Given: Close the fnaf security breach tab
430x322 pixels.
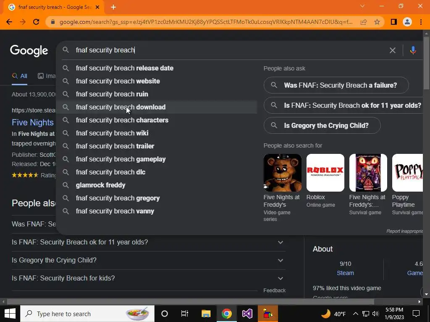Looking at the screenshot, I should tap(97, 8).
